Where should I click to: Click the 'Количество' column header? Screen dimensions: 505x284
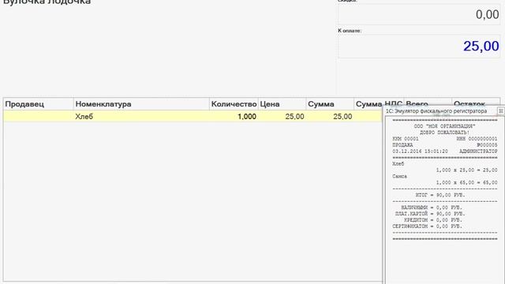(x=234, y=104)
